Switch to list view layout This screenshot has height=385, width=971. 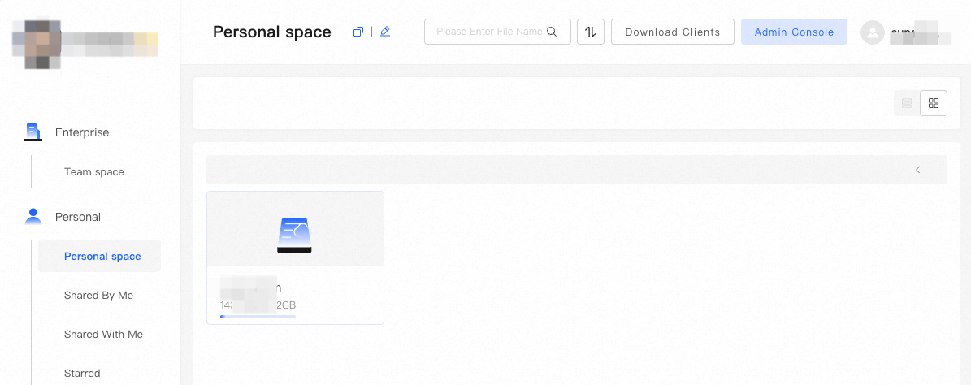[x=907, y=103]
